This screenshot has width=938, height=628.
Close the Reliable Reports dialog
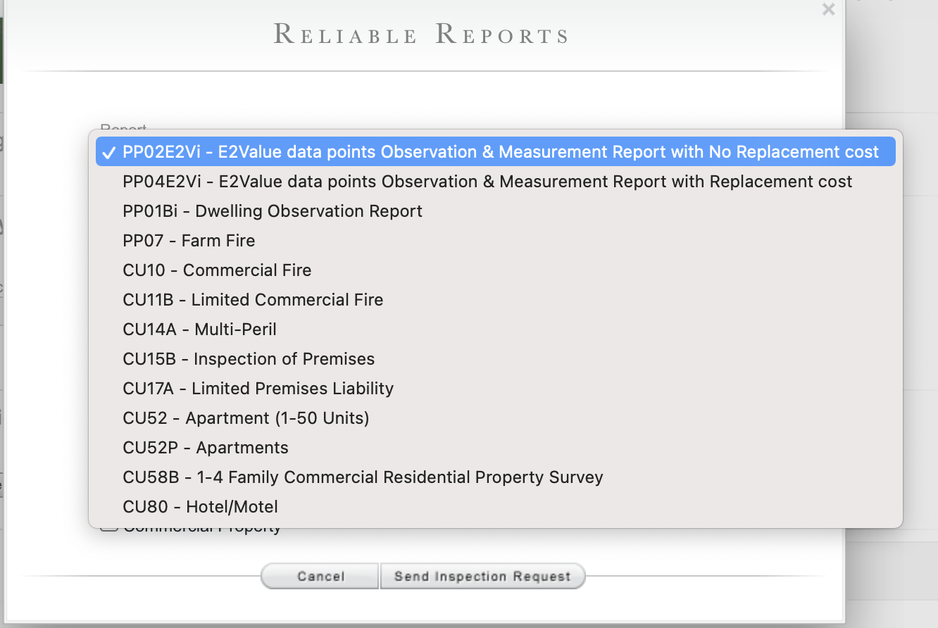828,9
